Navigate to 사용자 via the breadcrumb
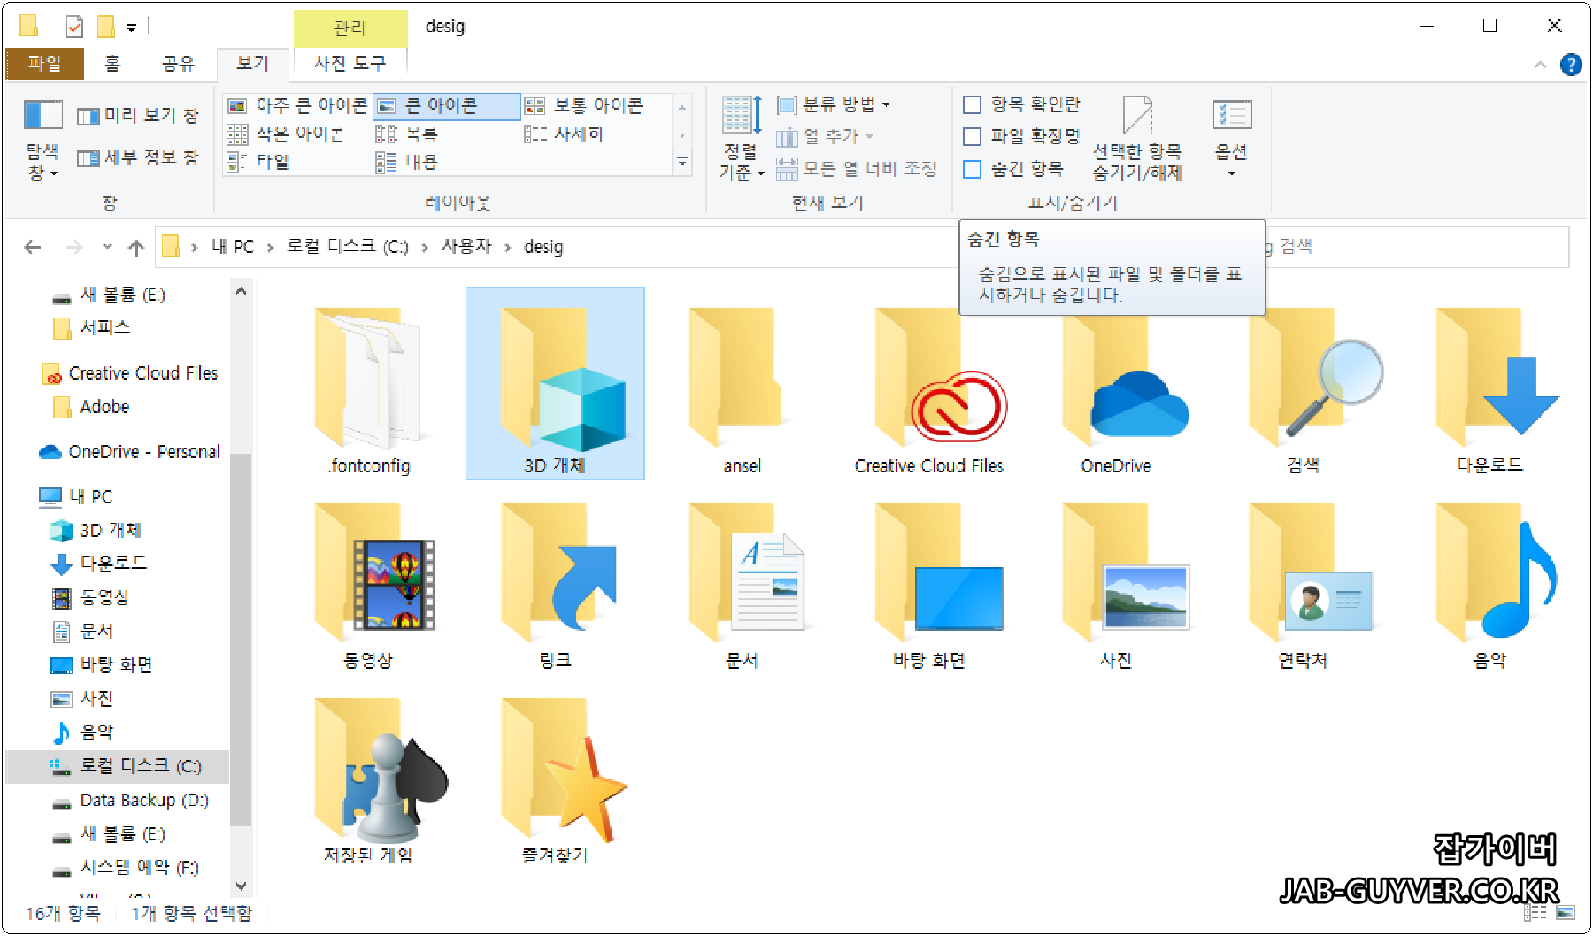Viewport: 1593px width, 936px height. coord(467,247)
